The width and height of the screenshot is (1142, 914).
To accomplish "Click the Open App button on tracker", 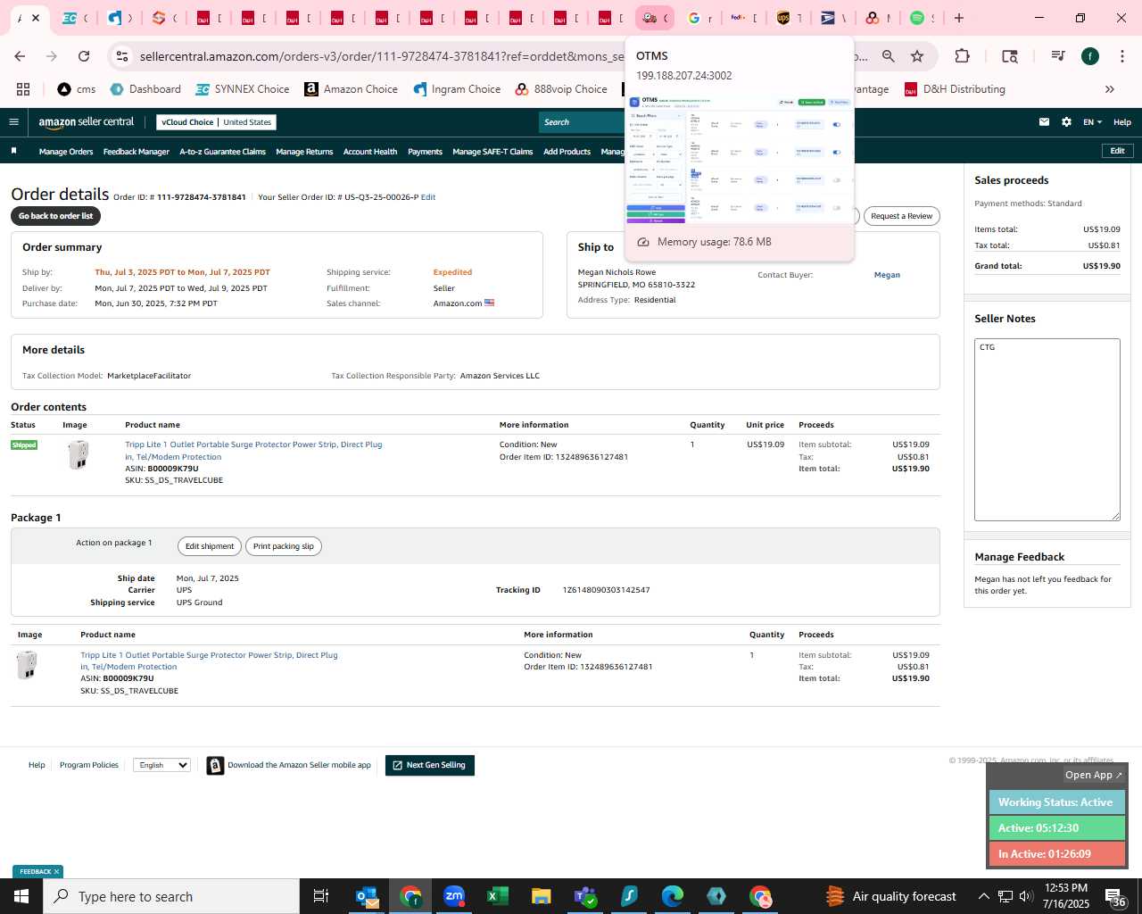I will (x=1093, y=775).
